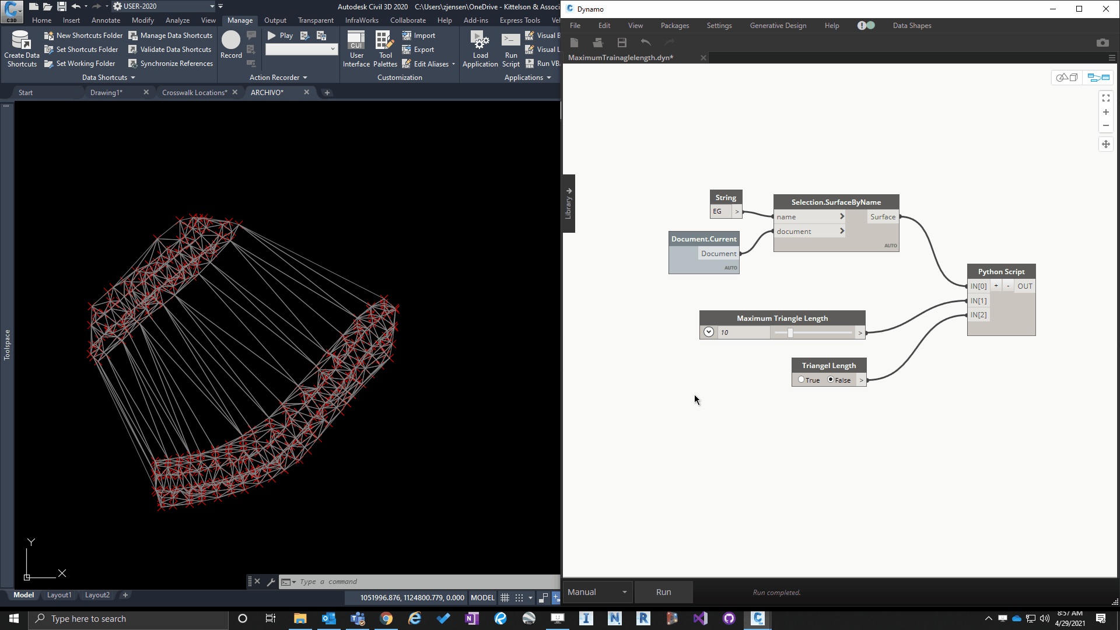Click the Import customization icon
Image resolution: width=1120 pixels, height=630 pixels.
(407, 36)
